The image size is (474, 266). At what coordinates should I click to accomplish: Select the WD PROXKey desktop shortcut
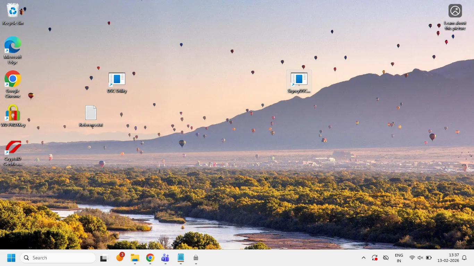tap(13, 116)
